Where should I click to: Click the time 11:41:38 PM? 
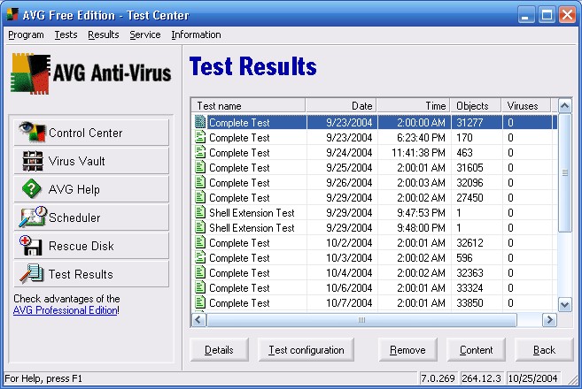pos(418,153)
